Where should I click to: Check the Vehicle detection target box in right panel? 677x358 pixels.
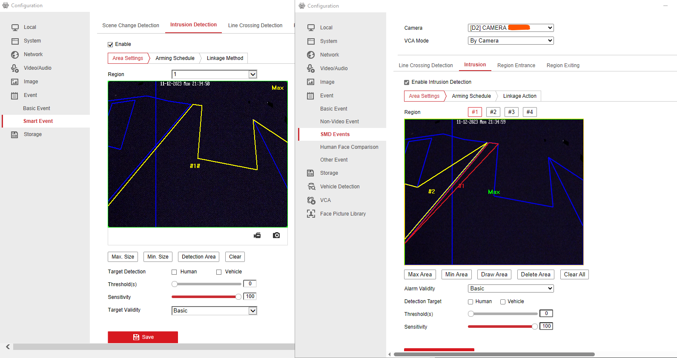click(x=503, y=302)
